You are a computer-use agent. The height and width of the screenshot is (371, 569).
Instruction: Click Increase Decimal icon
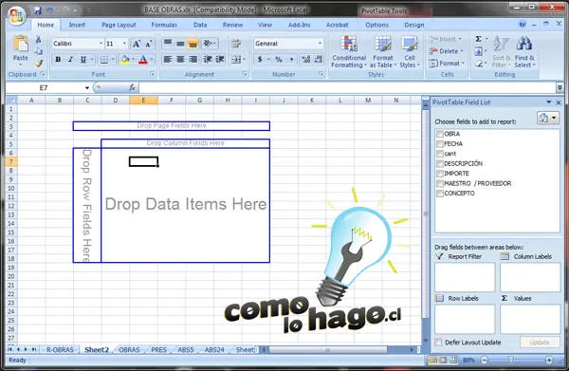coord(306,59)
